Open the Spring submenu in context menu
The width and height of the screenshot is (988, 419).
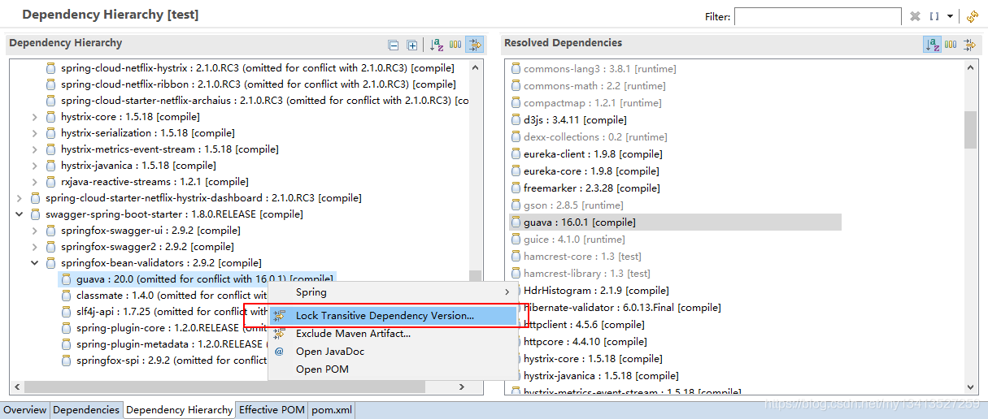click(394, 292)
